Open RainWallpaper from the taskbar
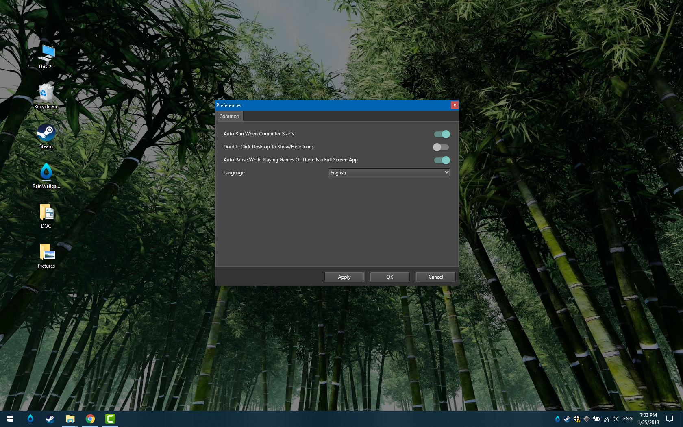This screenshot has height=427, width=683. coord(30,418)
